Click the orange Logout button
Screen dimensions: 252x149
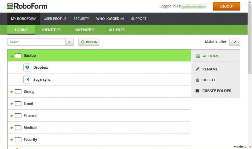[x=226, y=6]
